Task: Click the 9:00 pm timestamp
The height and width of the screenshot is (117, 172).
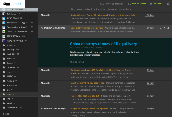Action: click(150, 109)
